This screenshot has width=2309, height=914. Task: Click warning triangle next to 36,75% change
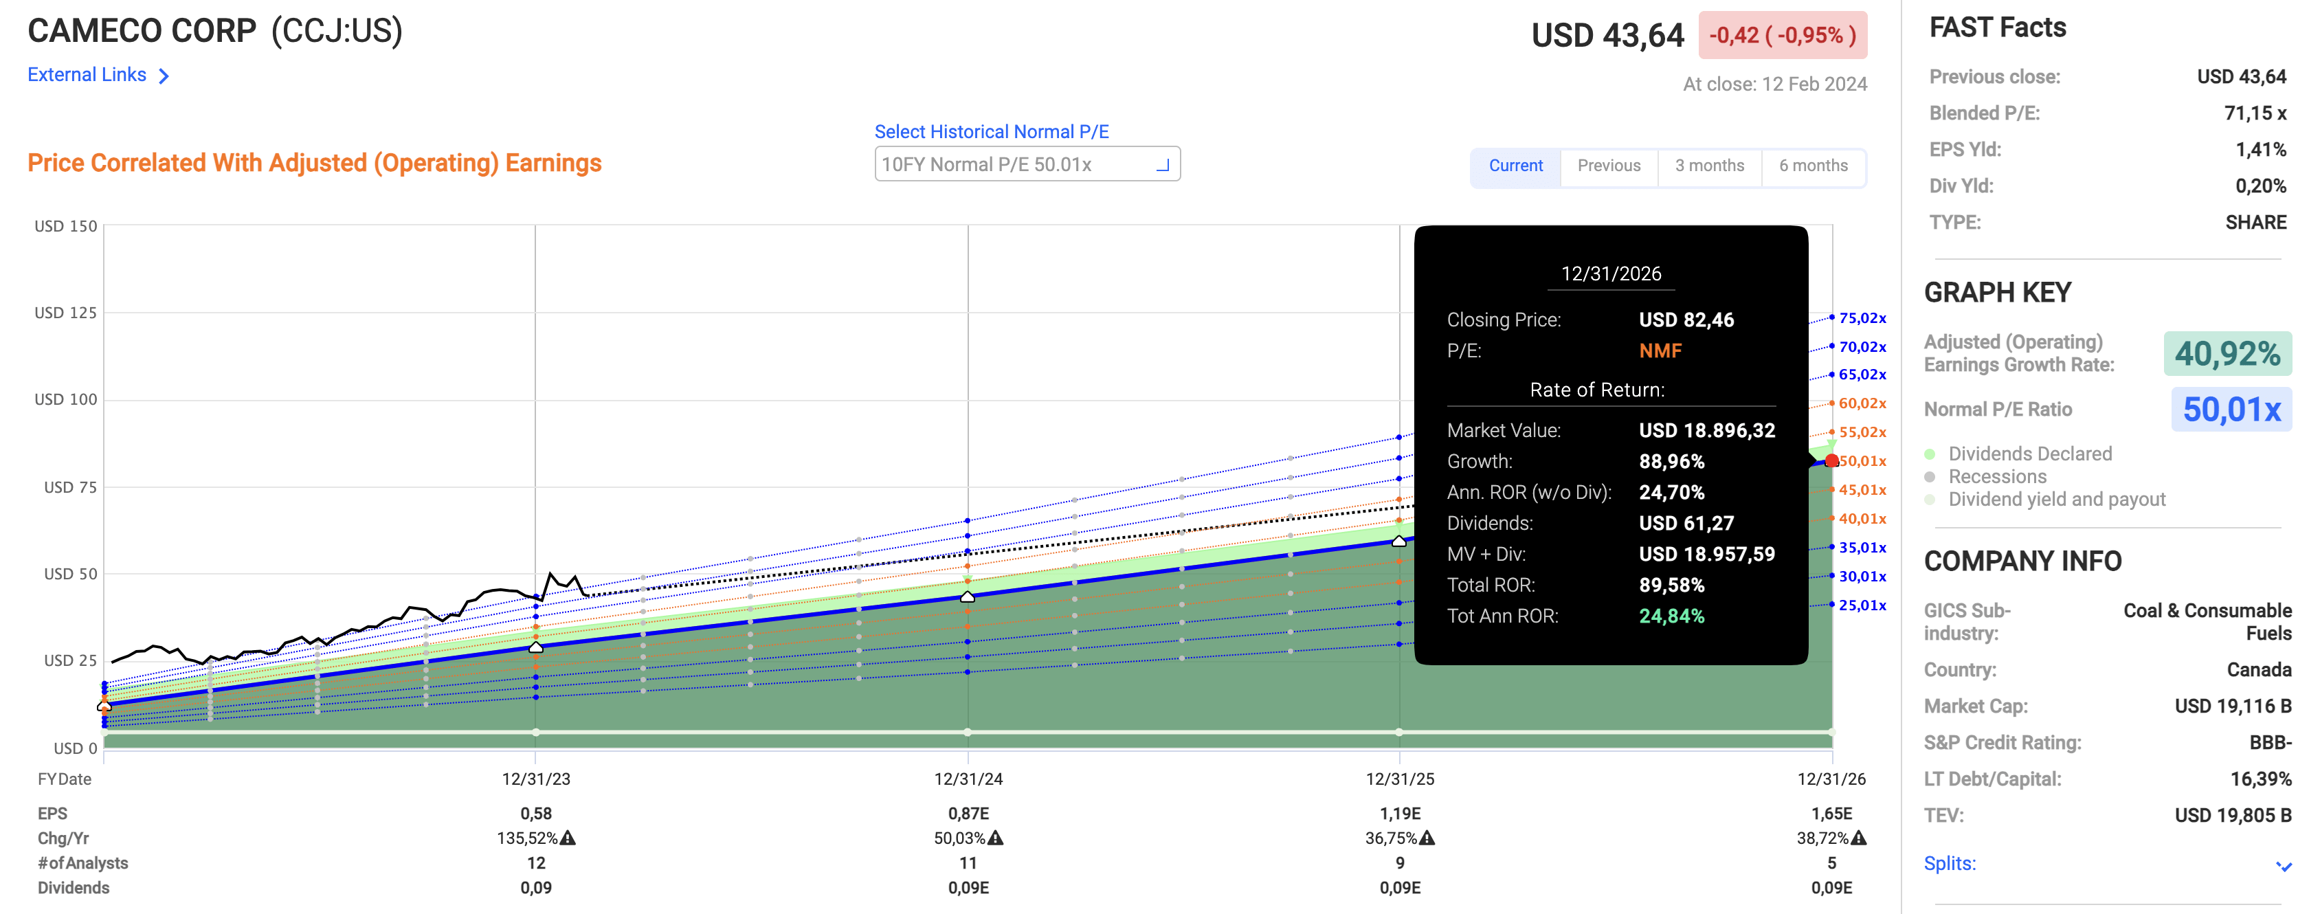(x=1427, y=838)
